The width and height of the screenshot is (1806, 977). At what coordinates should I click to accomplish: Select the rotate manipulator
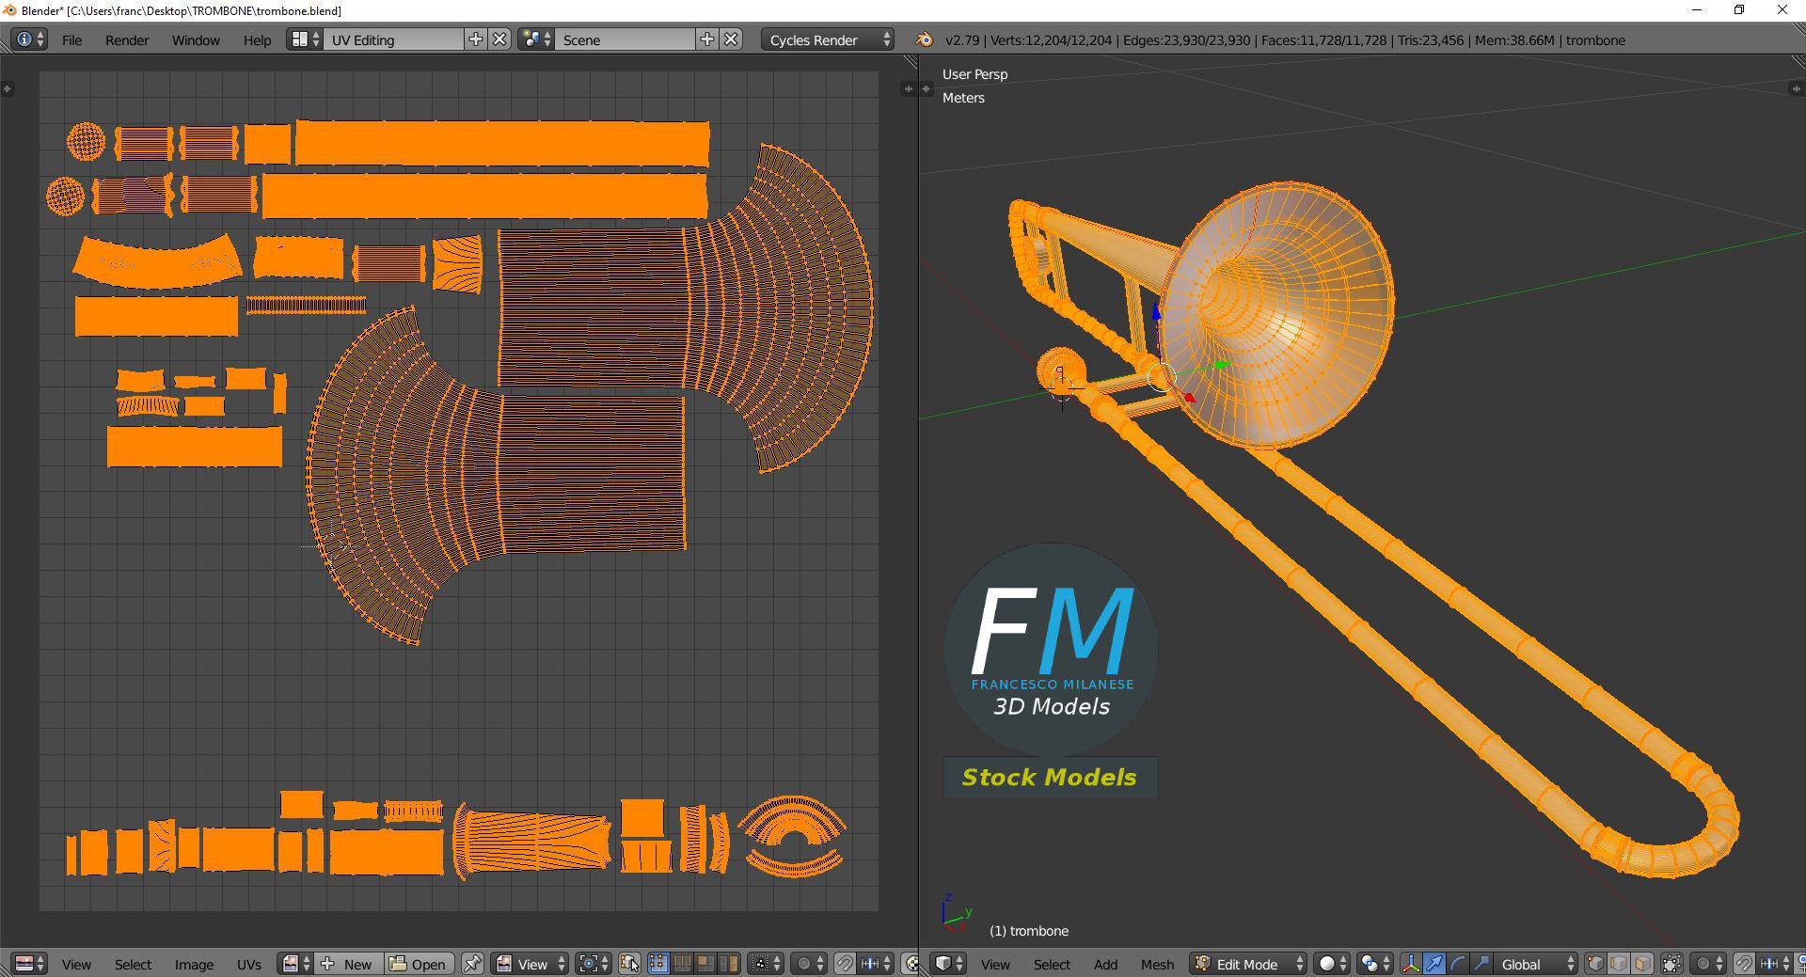[1457, 964]
